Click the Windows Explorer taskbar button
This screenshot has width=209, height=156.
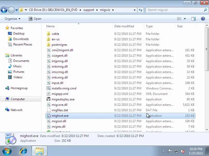39,151
